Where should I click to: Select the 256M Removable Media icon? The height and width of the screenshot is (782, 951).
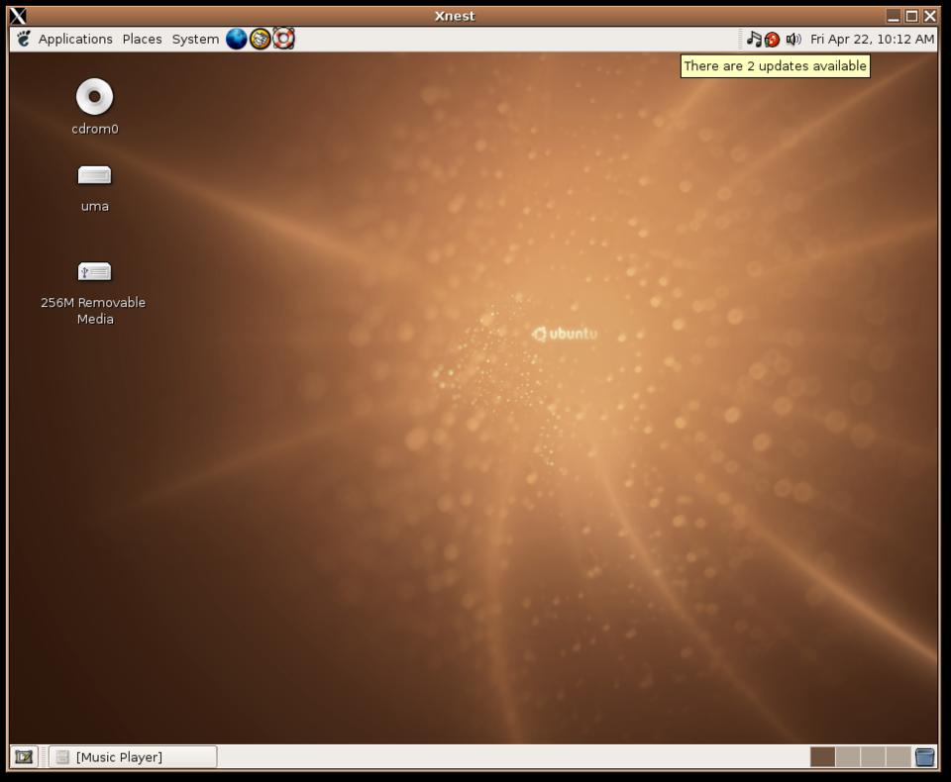pos(94,271)
